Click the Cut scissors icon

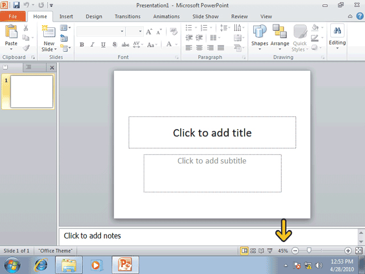click(x=26, y=28)
